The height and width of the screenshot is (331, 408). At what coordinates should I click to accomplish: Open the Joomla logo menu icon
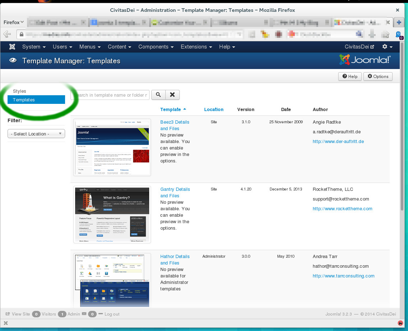coord(12,47)
